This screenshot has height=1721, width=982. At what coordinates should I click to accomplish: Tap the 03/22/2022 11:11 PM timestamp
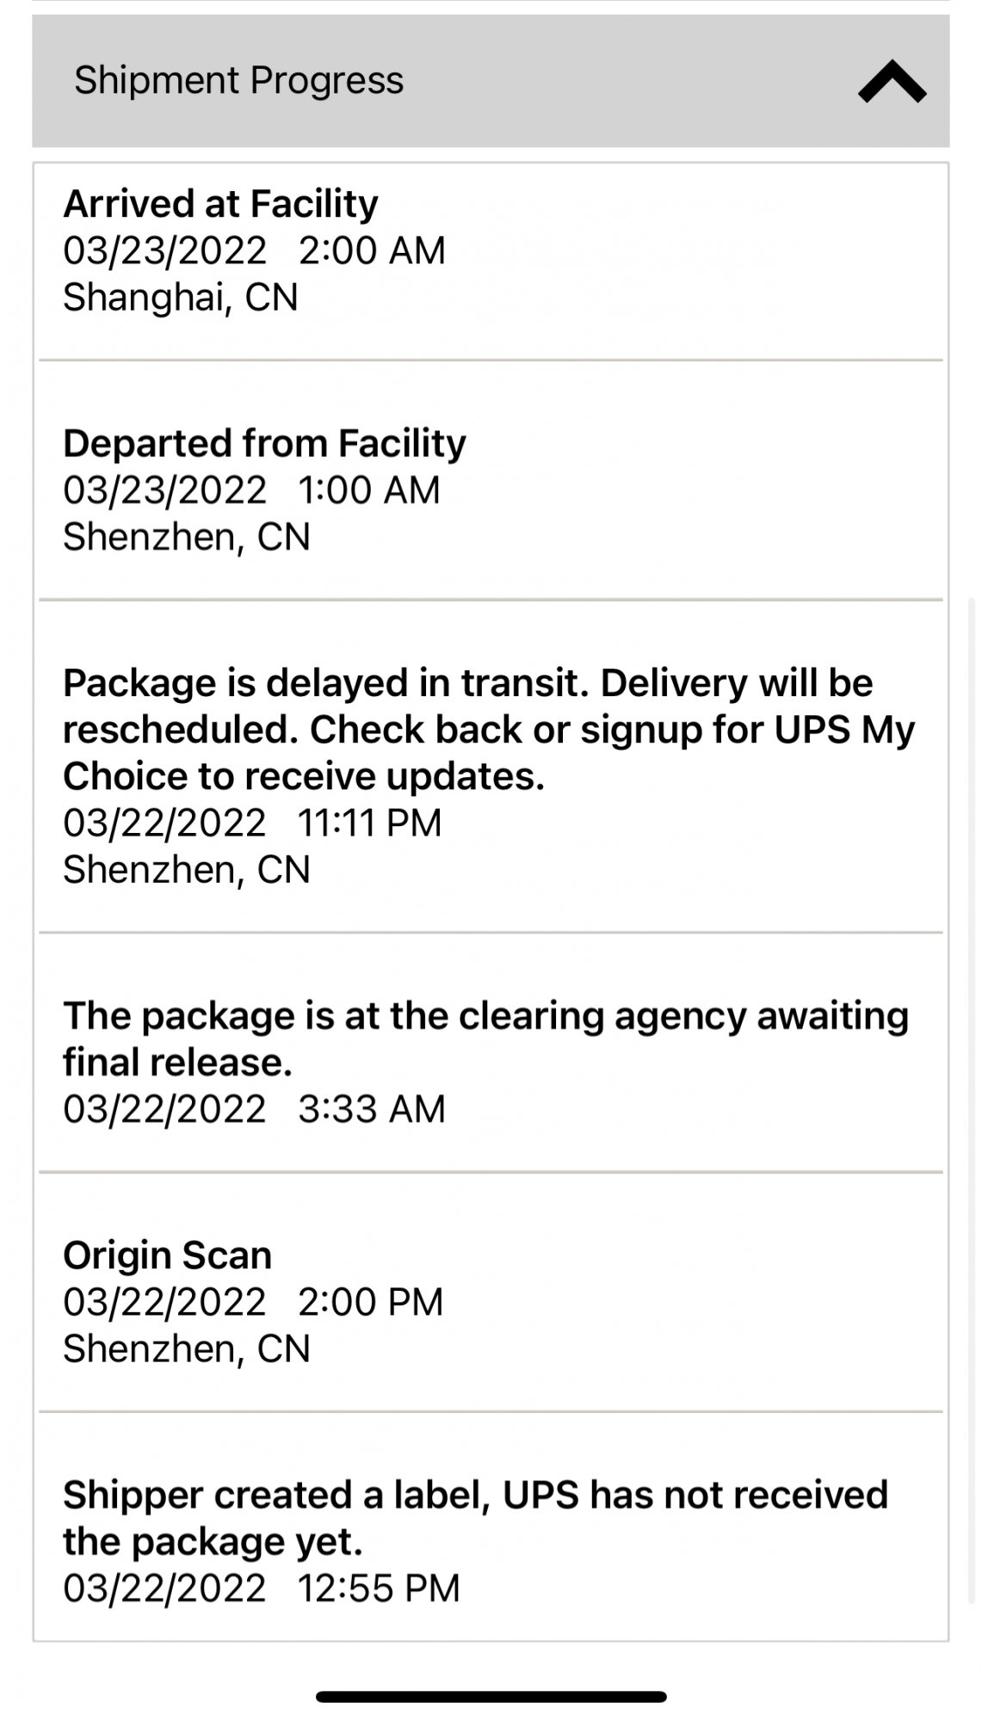[x=252, y=823]
